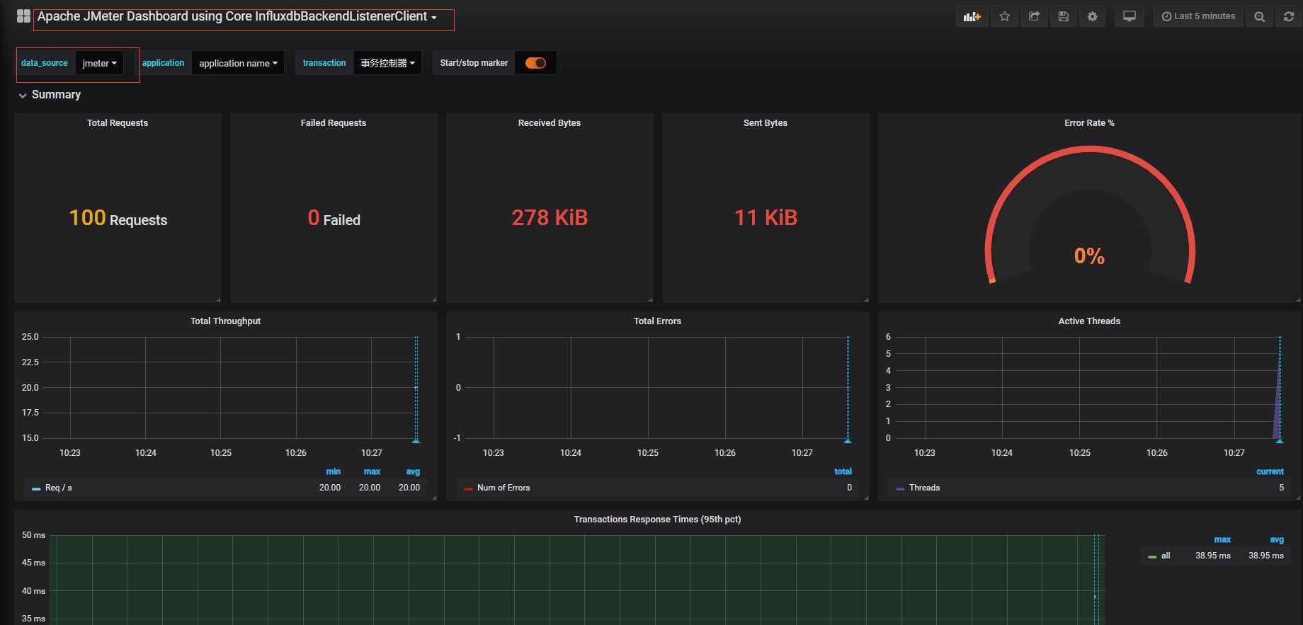The image size is (1303, 625).
Task: Click the Add panel icon
Action: [x=972, y=16]
